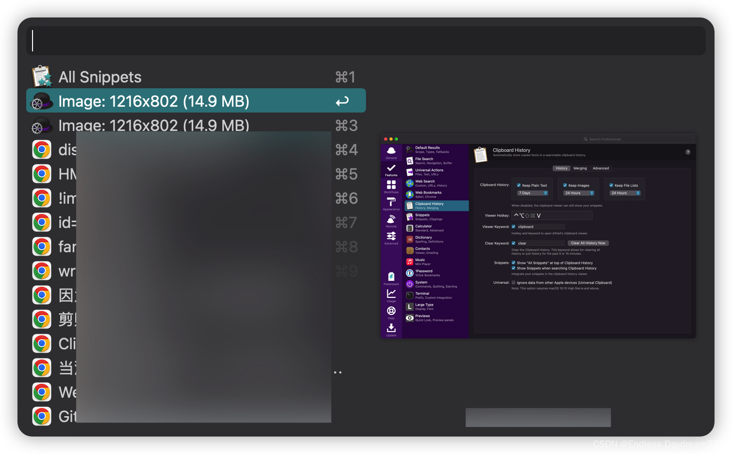Select the highlighted Image 1216x802 clipboard item
The image size is (732, 454).
(196, 101)
